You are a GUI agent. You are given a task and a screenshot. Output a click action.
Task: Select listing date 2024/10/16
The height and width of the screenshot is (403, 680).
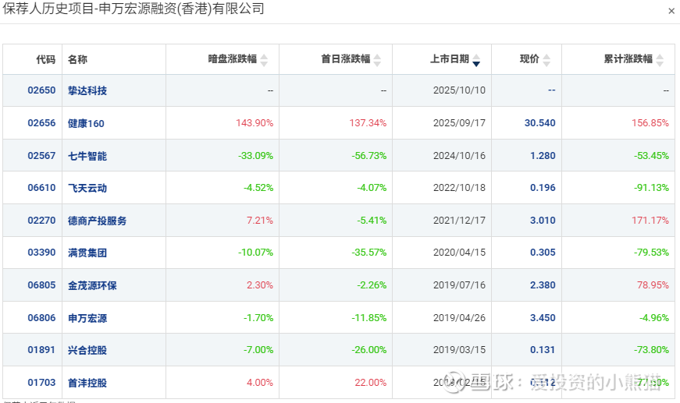coord(459,155)
